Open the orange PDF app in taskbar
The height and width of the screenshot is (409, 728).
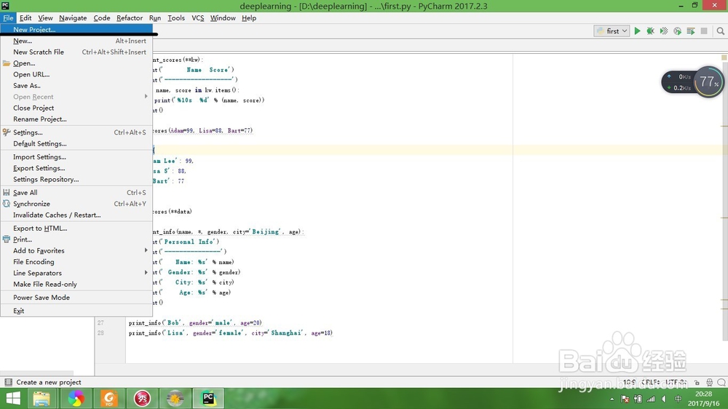[x=109, y=398]
